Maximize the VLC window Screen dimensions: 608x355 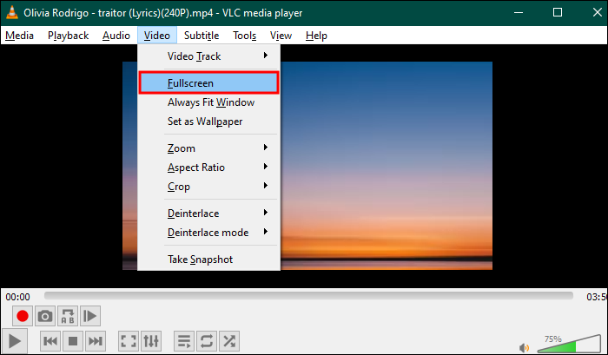pyautogui.click(x=558, y=12)
